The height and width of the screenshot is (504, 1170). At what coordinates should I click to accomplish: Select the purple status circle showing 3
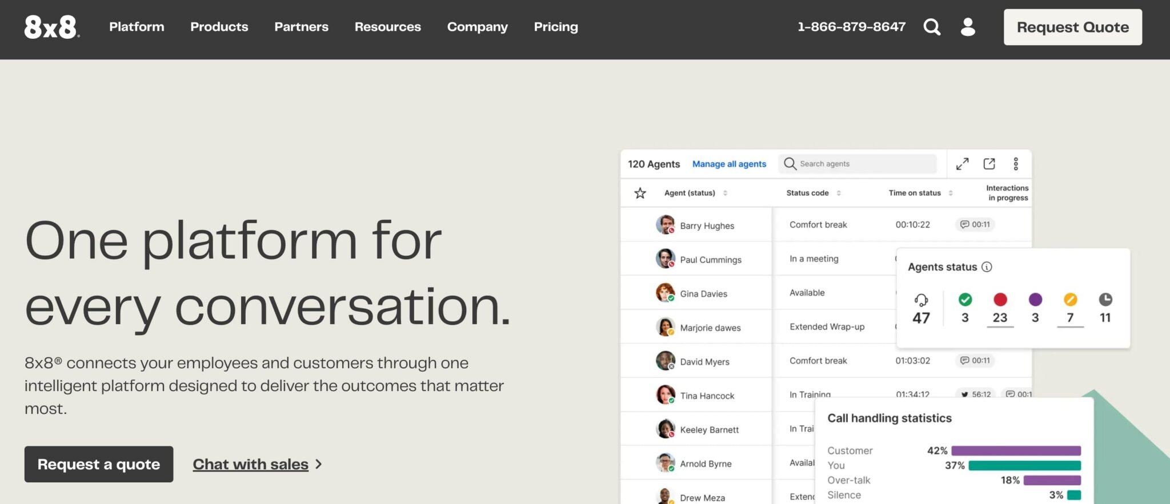tap(1035, 299)
